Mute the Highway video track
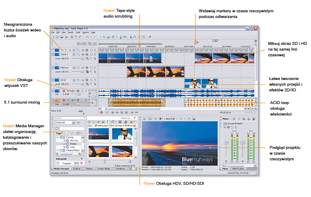This screenshot has height=197, width=311. [x=91, y=68]
